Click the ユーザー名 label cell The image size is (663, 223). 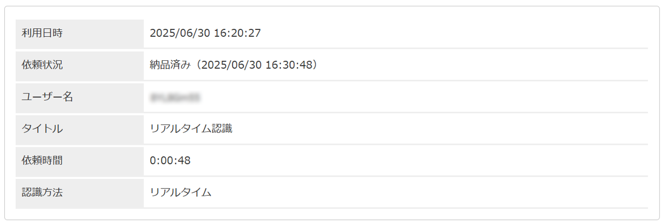[79, 97]
